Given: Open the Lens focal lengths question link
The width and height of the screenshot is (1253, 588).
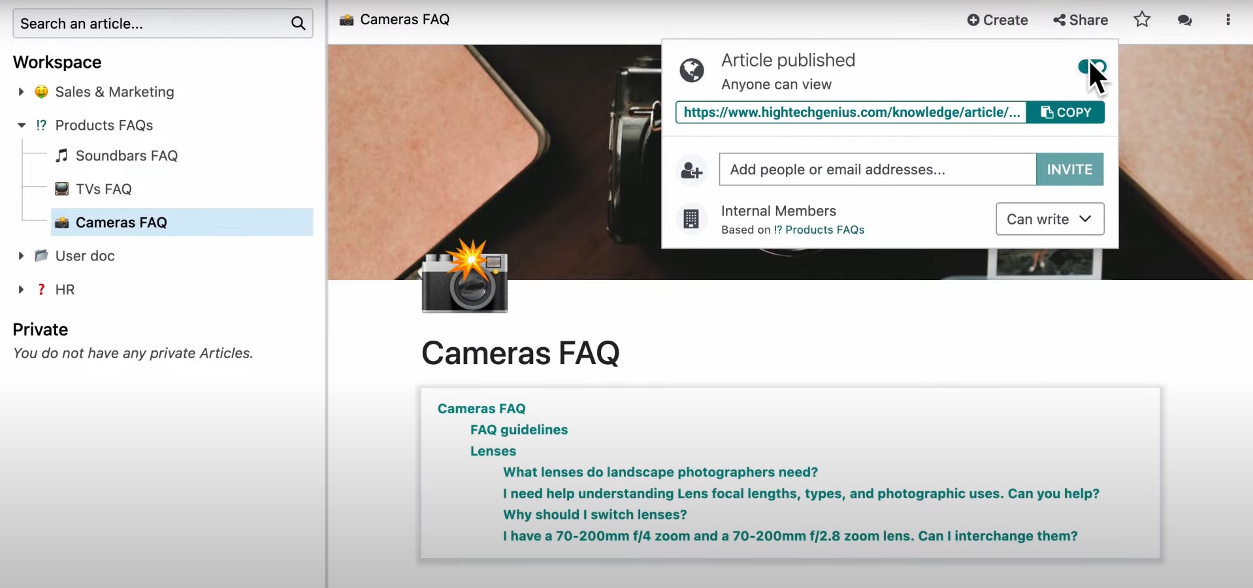Looking at the screenshot, I should point(801,493).
